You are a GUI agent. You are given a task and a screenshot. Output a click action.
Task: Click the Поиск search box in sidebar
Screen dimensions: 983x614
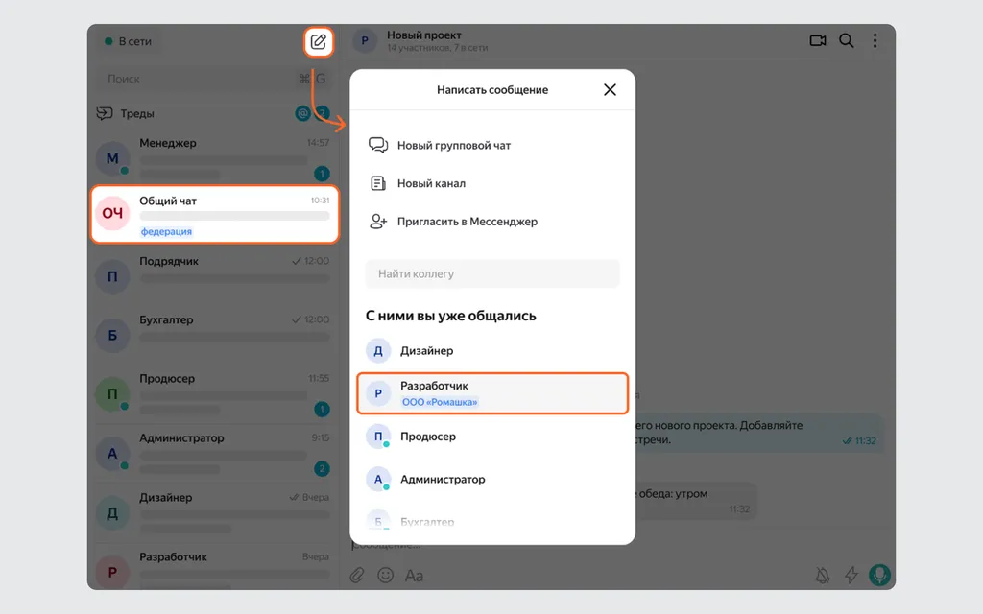pos(213,79)
